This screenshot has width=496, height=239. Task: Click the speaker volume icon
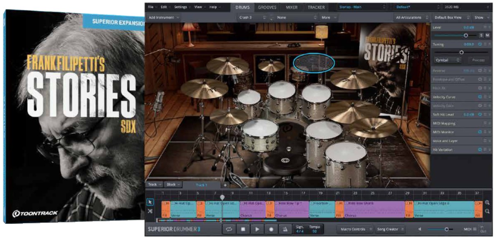tap(420, 229)
